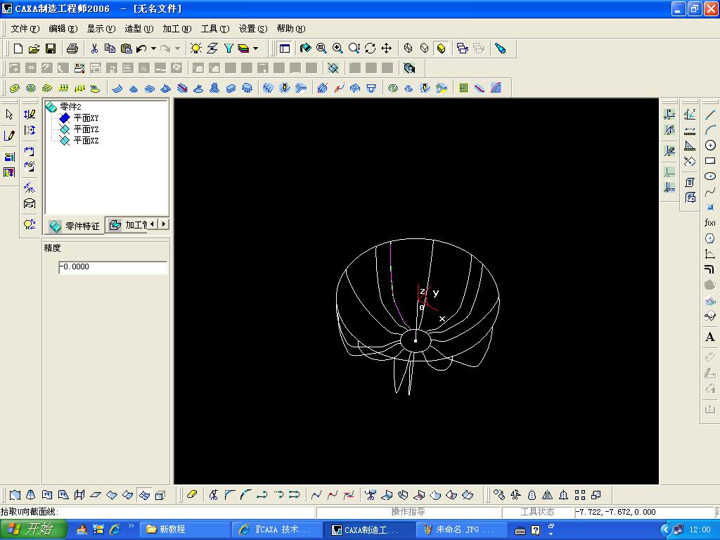Switch to the 零件特征 tab

tap(75, 226)
